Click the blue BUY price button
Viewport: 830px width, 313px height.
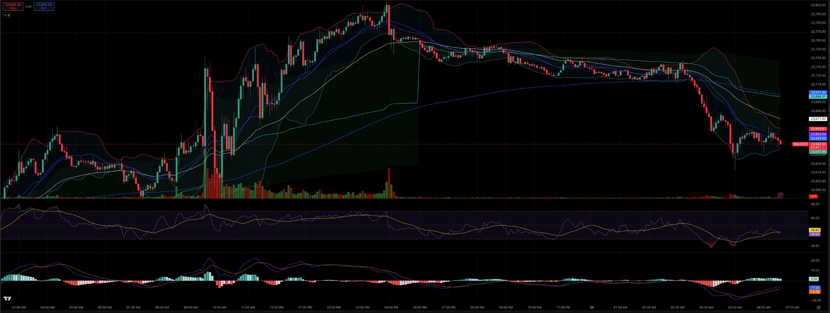coord(44,6)
